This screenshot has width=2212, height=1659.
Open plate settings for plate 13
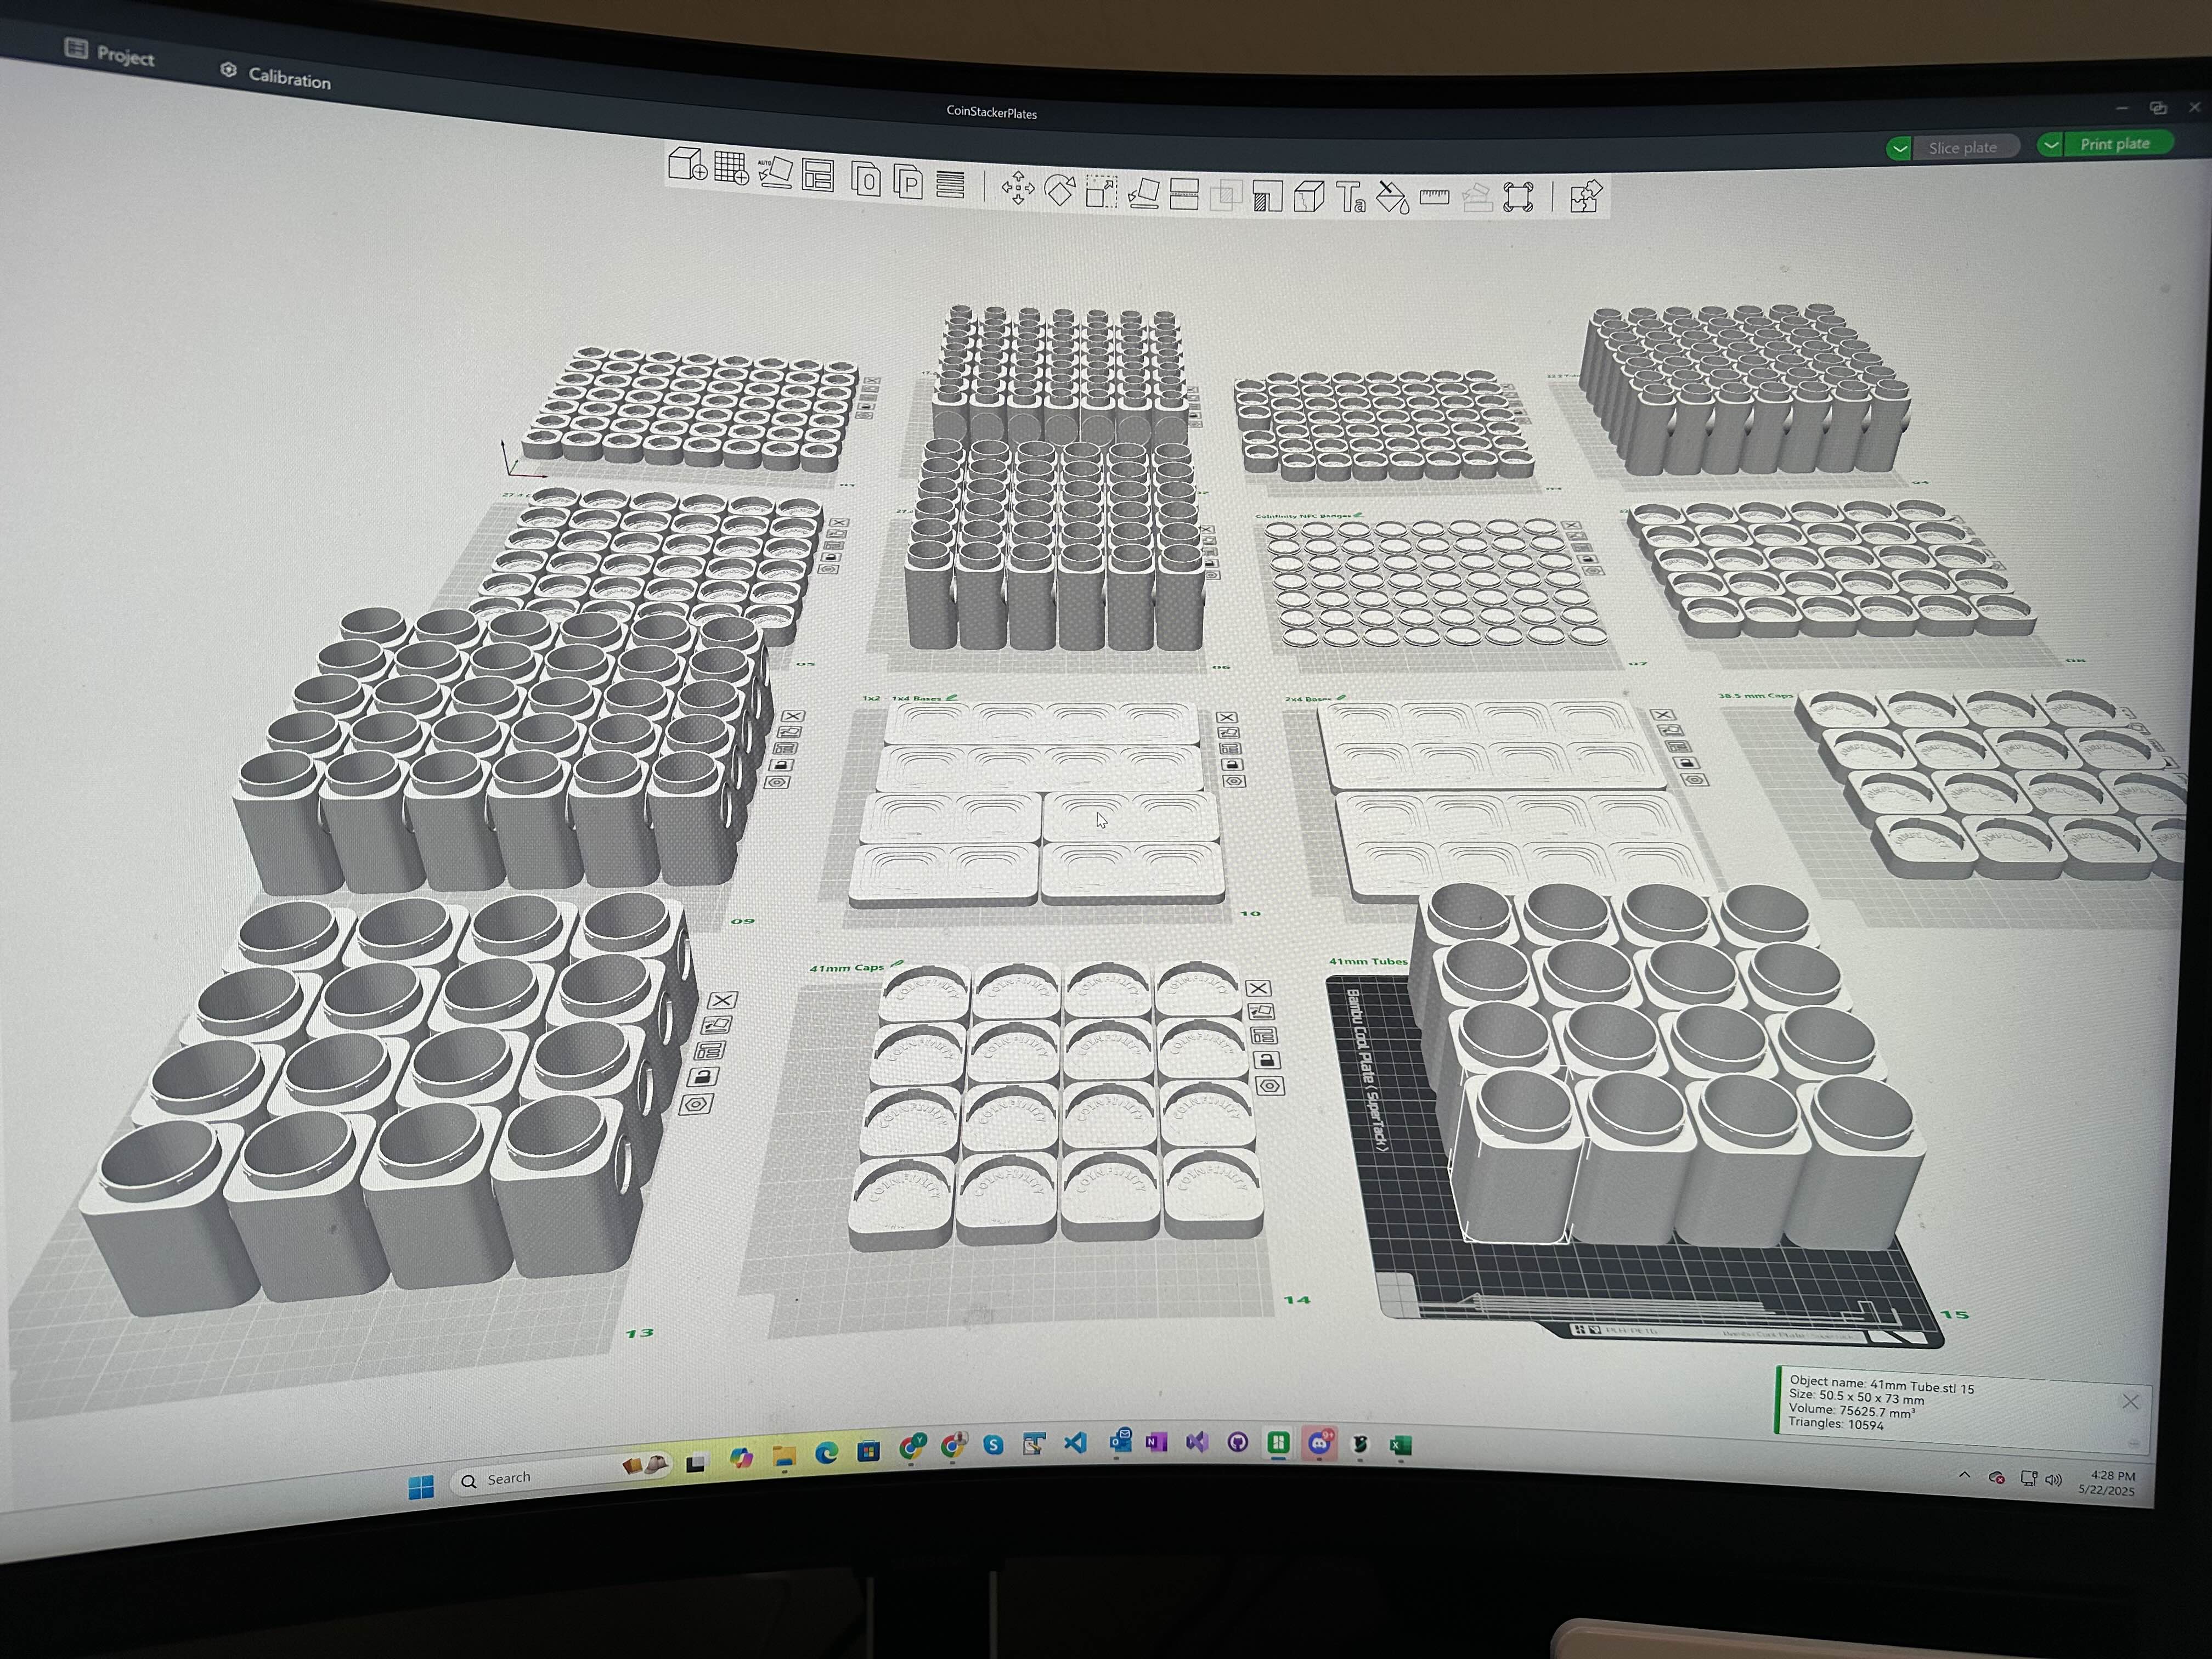[x=696, y=1104]
